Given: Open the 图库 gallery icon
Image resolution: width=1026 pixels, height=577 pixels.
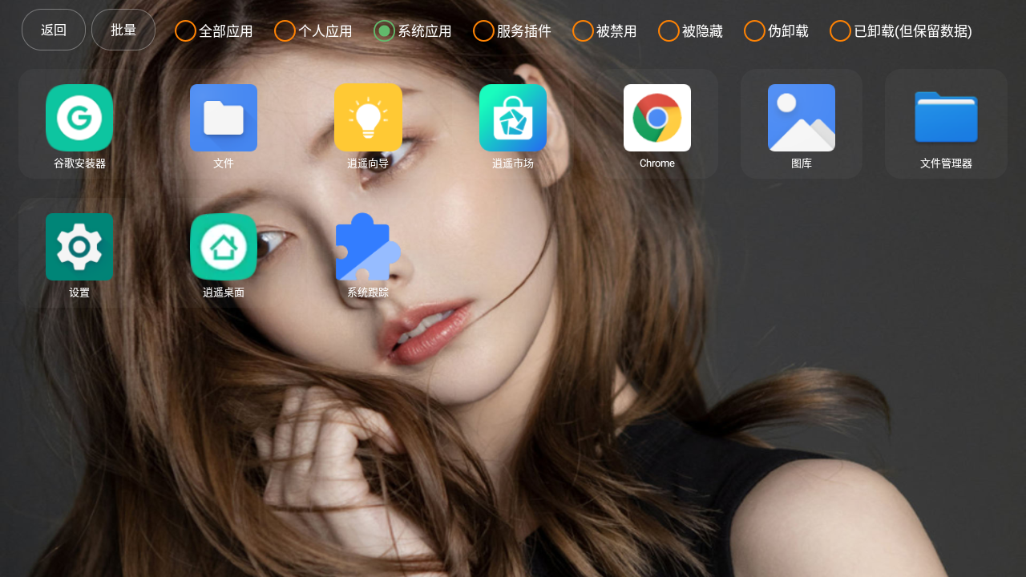Looking at the screenshot, I should coord(802,118).
